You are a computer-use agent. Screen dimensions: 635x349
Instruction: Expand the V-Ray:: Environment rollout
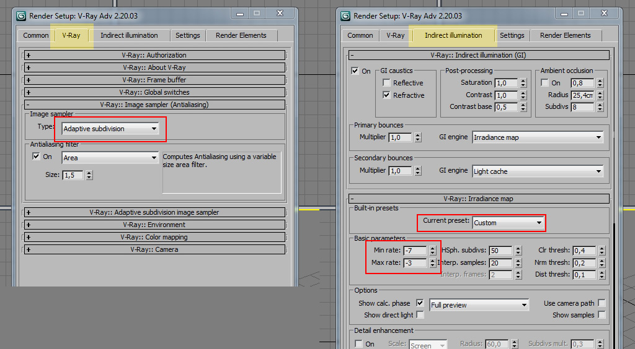click(x=154, y=225)
